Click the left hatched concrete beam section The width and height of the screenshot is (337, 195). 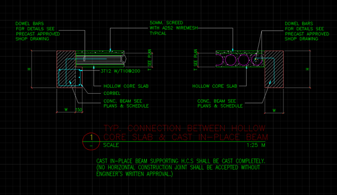pyautogui.click(x=66, y=69)
